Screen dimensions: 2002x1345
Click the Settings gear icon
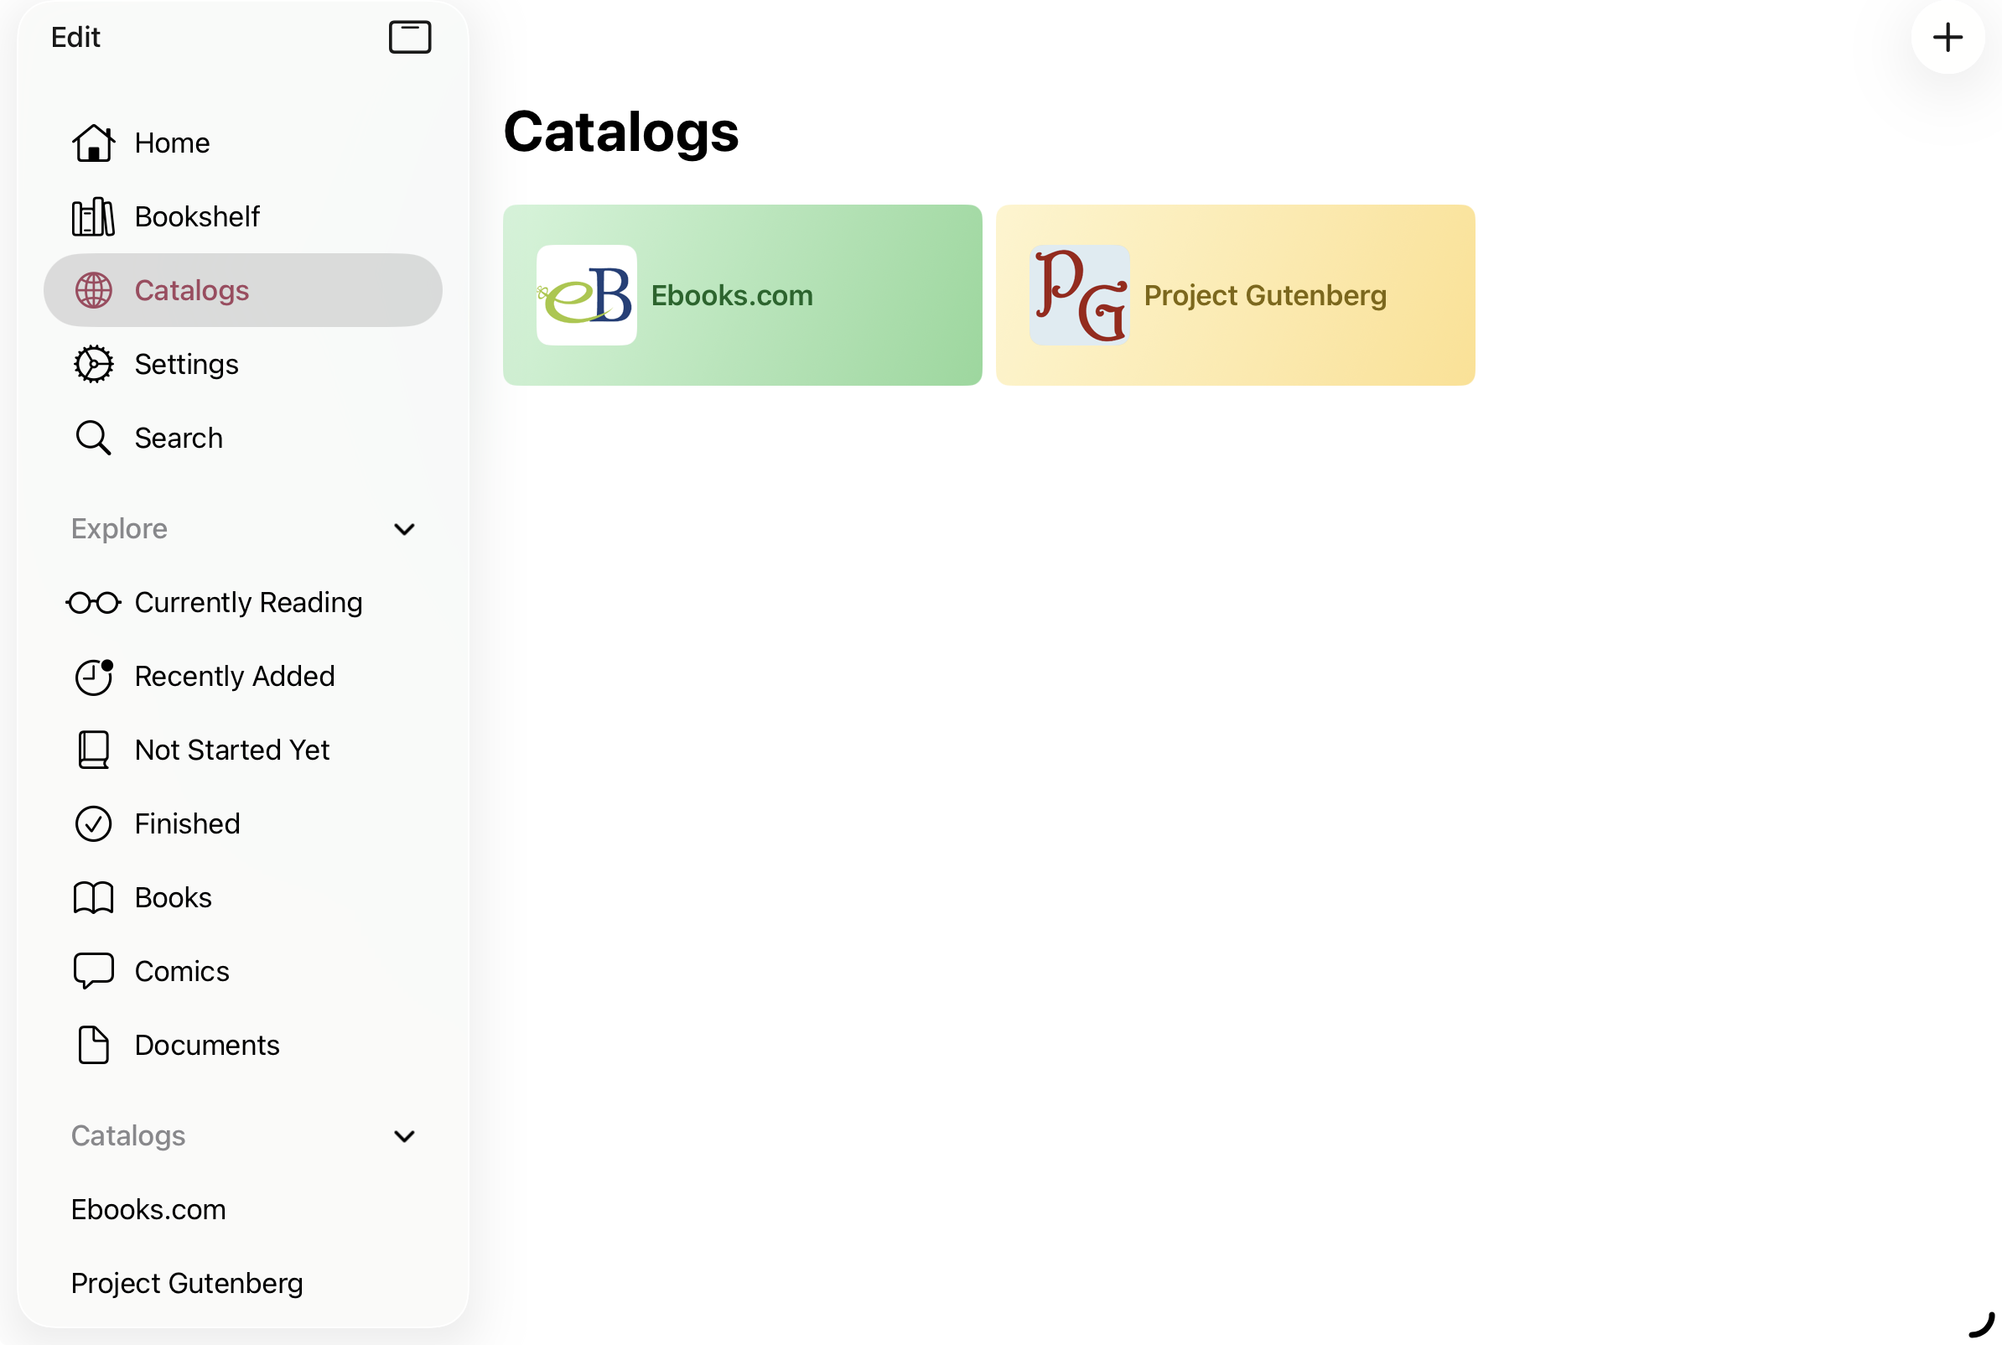(92, 364)
